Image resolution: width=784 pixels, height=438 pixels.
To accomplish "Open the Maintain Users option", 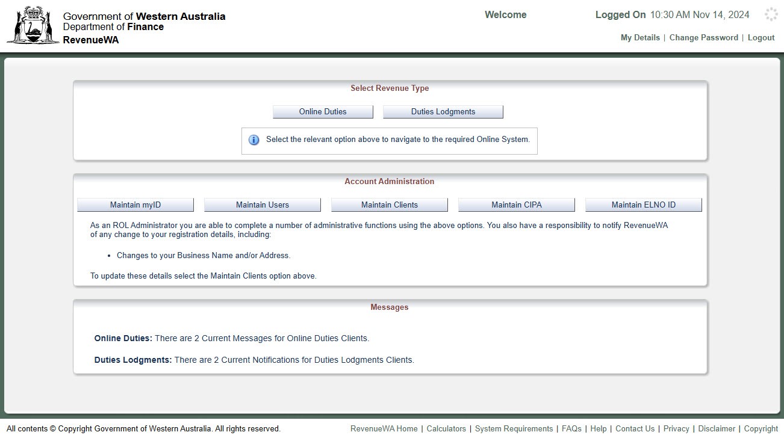I will coord(263,205).
